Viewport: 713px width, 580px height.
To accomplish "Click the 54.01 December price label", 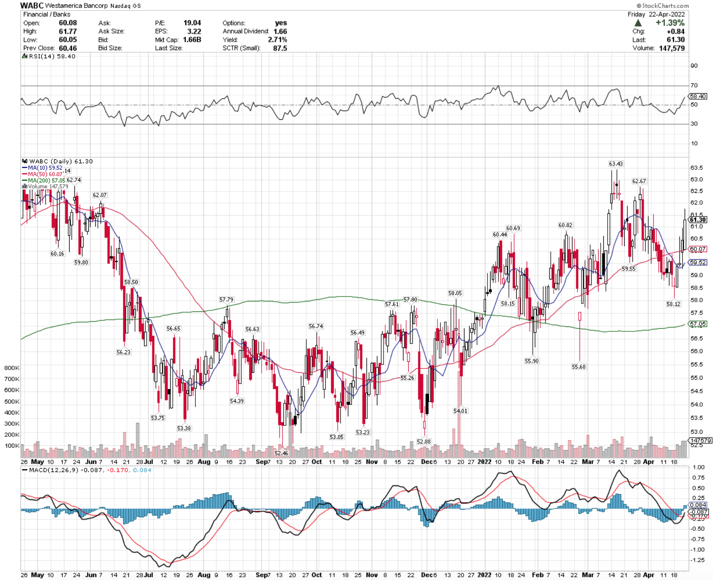I will pyautogui.click(x=461, y=411).
